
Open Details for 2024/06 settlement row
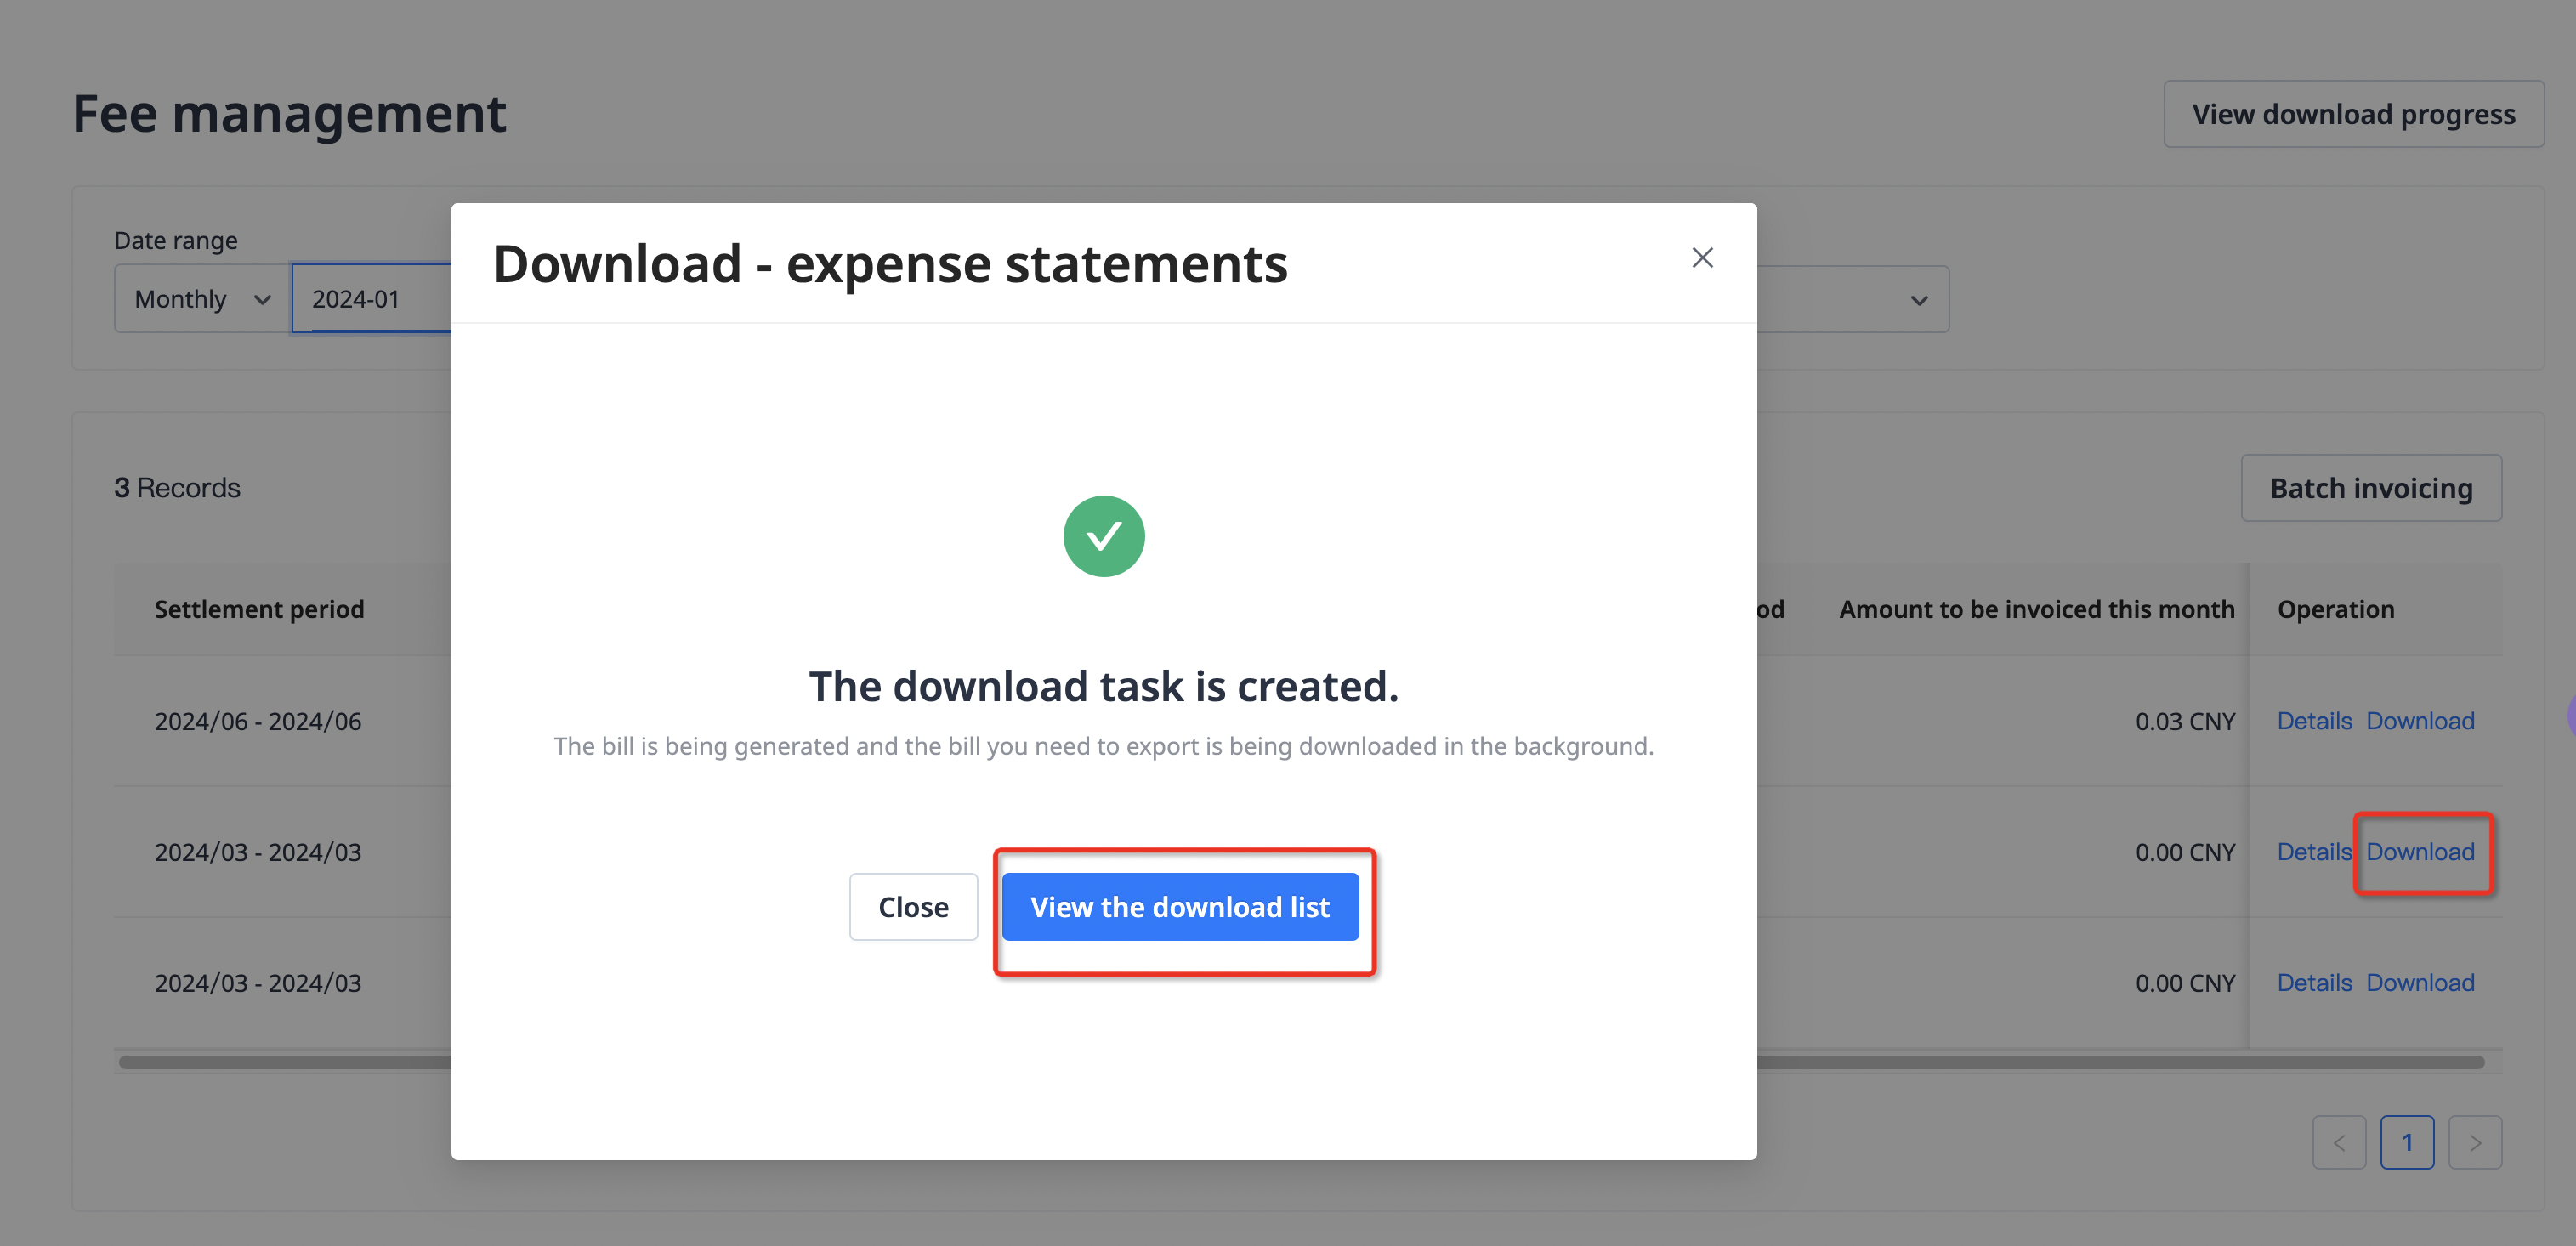[2313, 721]
